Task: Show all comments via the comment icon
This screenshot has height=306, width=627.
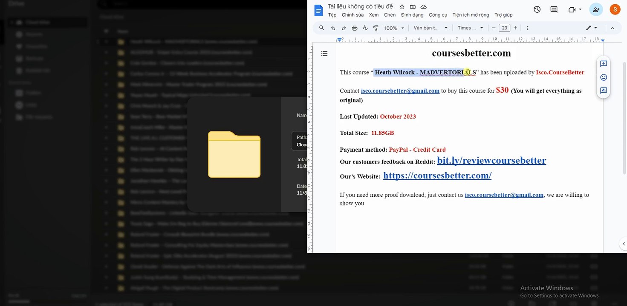Action: click(554, 9)
